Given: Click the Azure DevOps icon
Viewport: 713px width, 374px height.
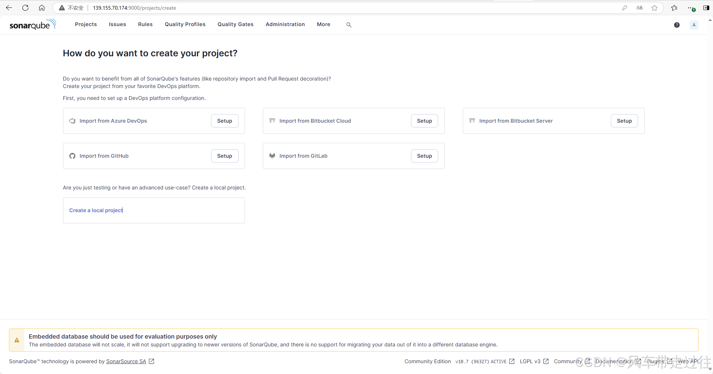Looking at the screenshot, I should 72,121.
